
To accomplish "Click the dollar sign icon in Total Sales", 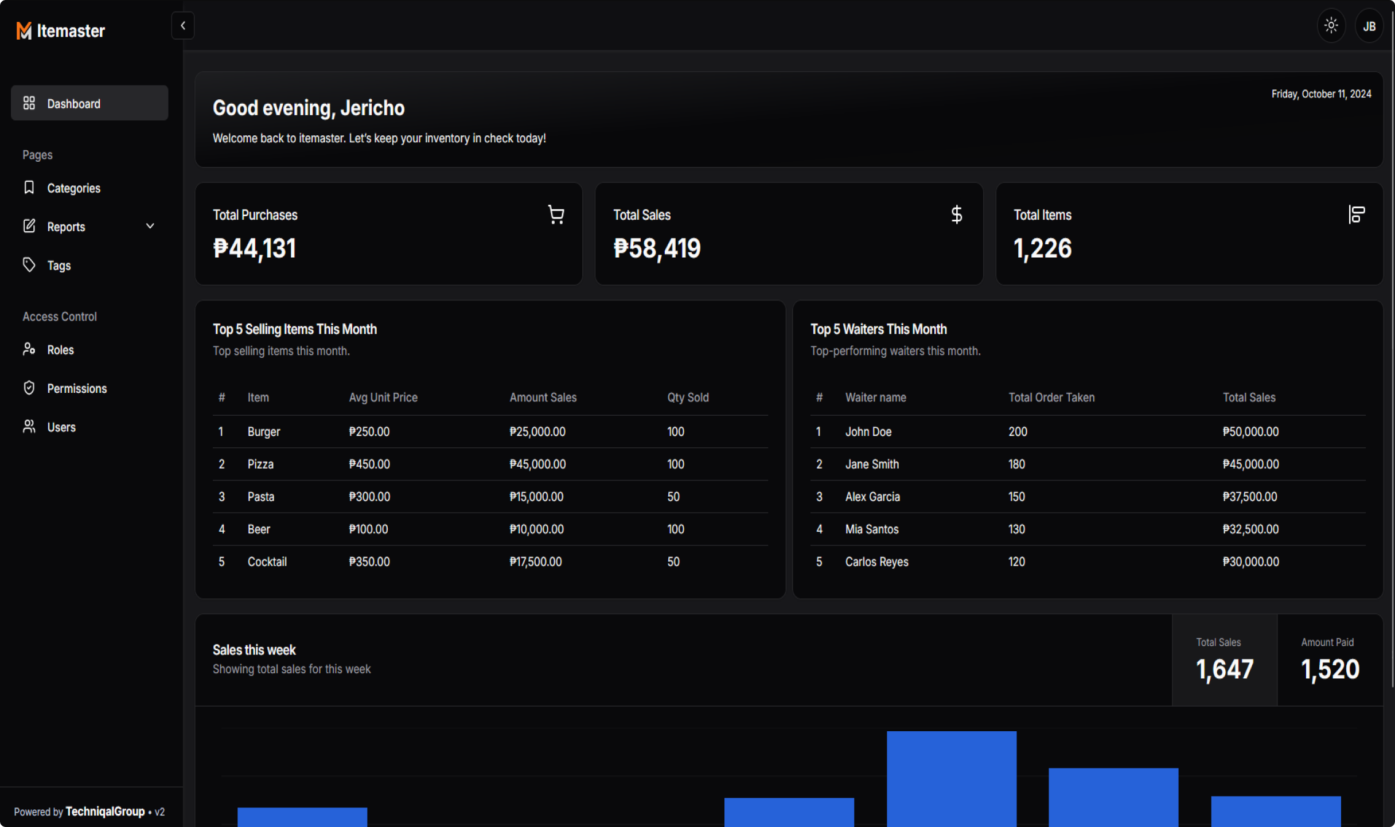I will point(956,214).
